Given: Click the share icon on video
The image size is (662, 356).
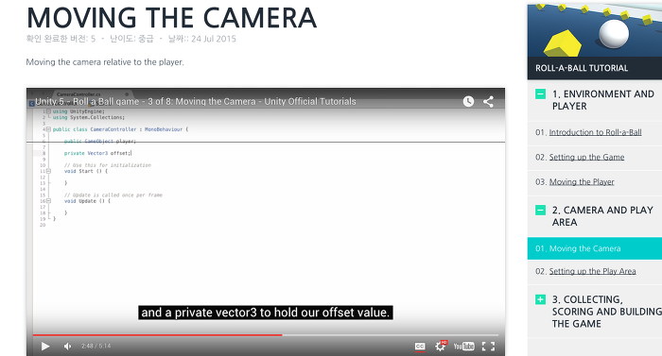Looking at the screenshot, I should (489, 101).
